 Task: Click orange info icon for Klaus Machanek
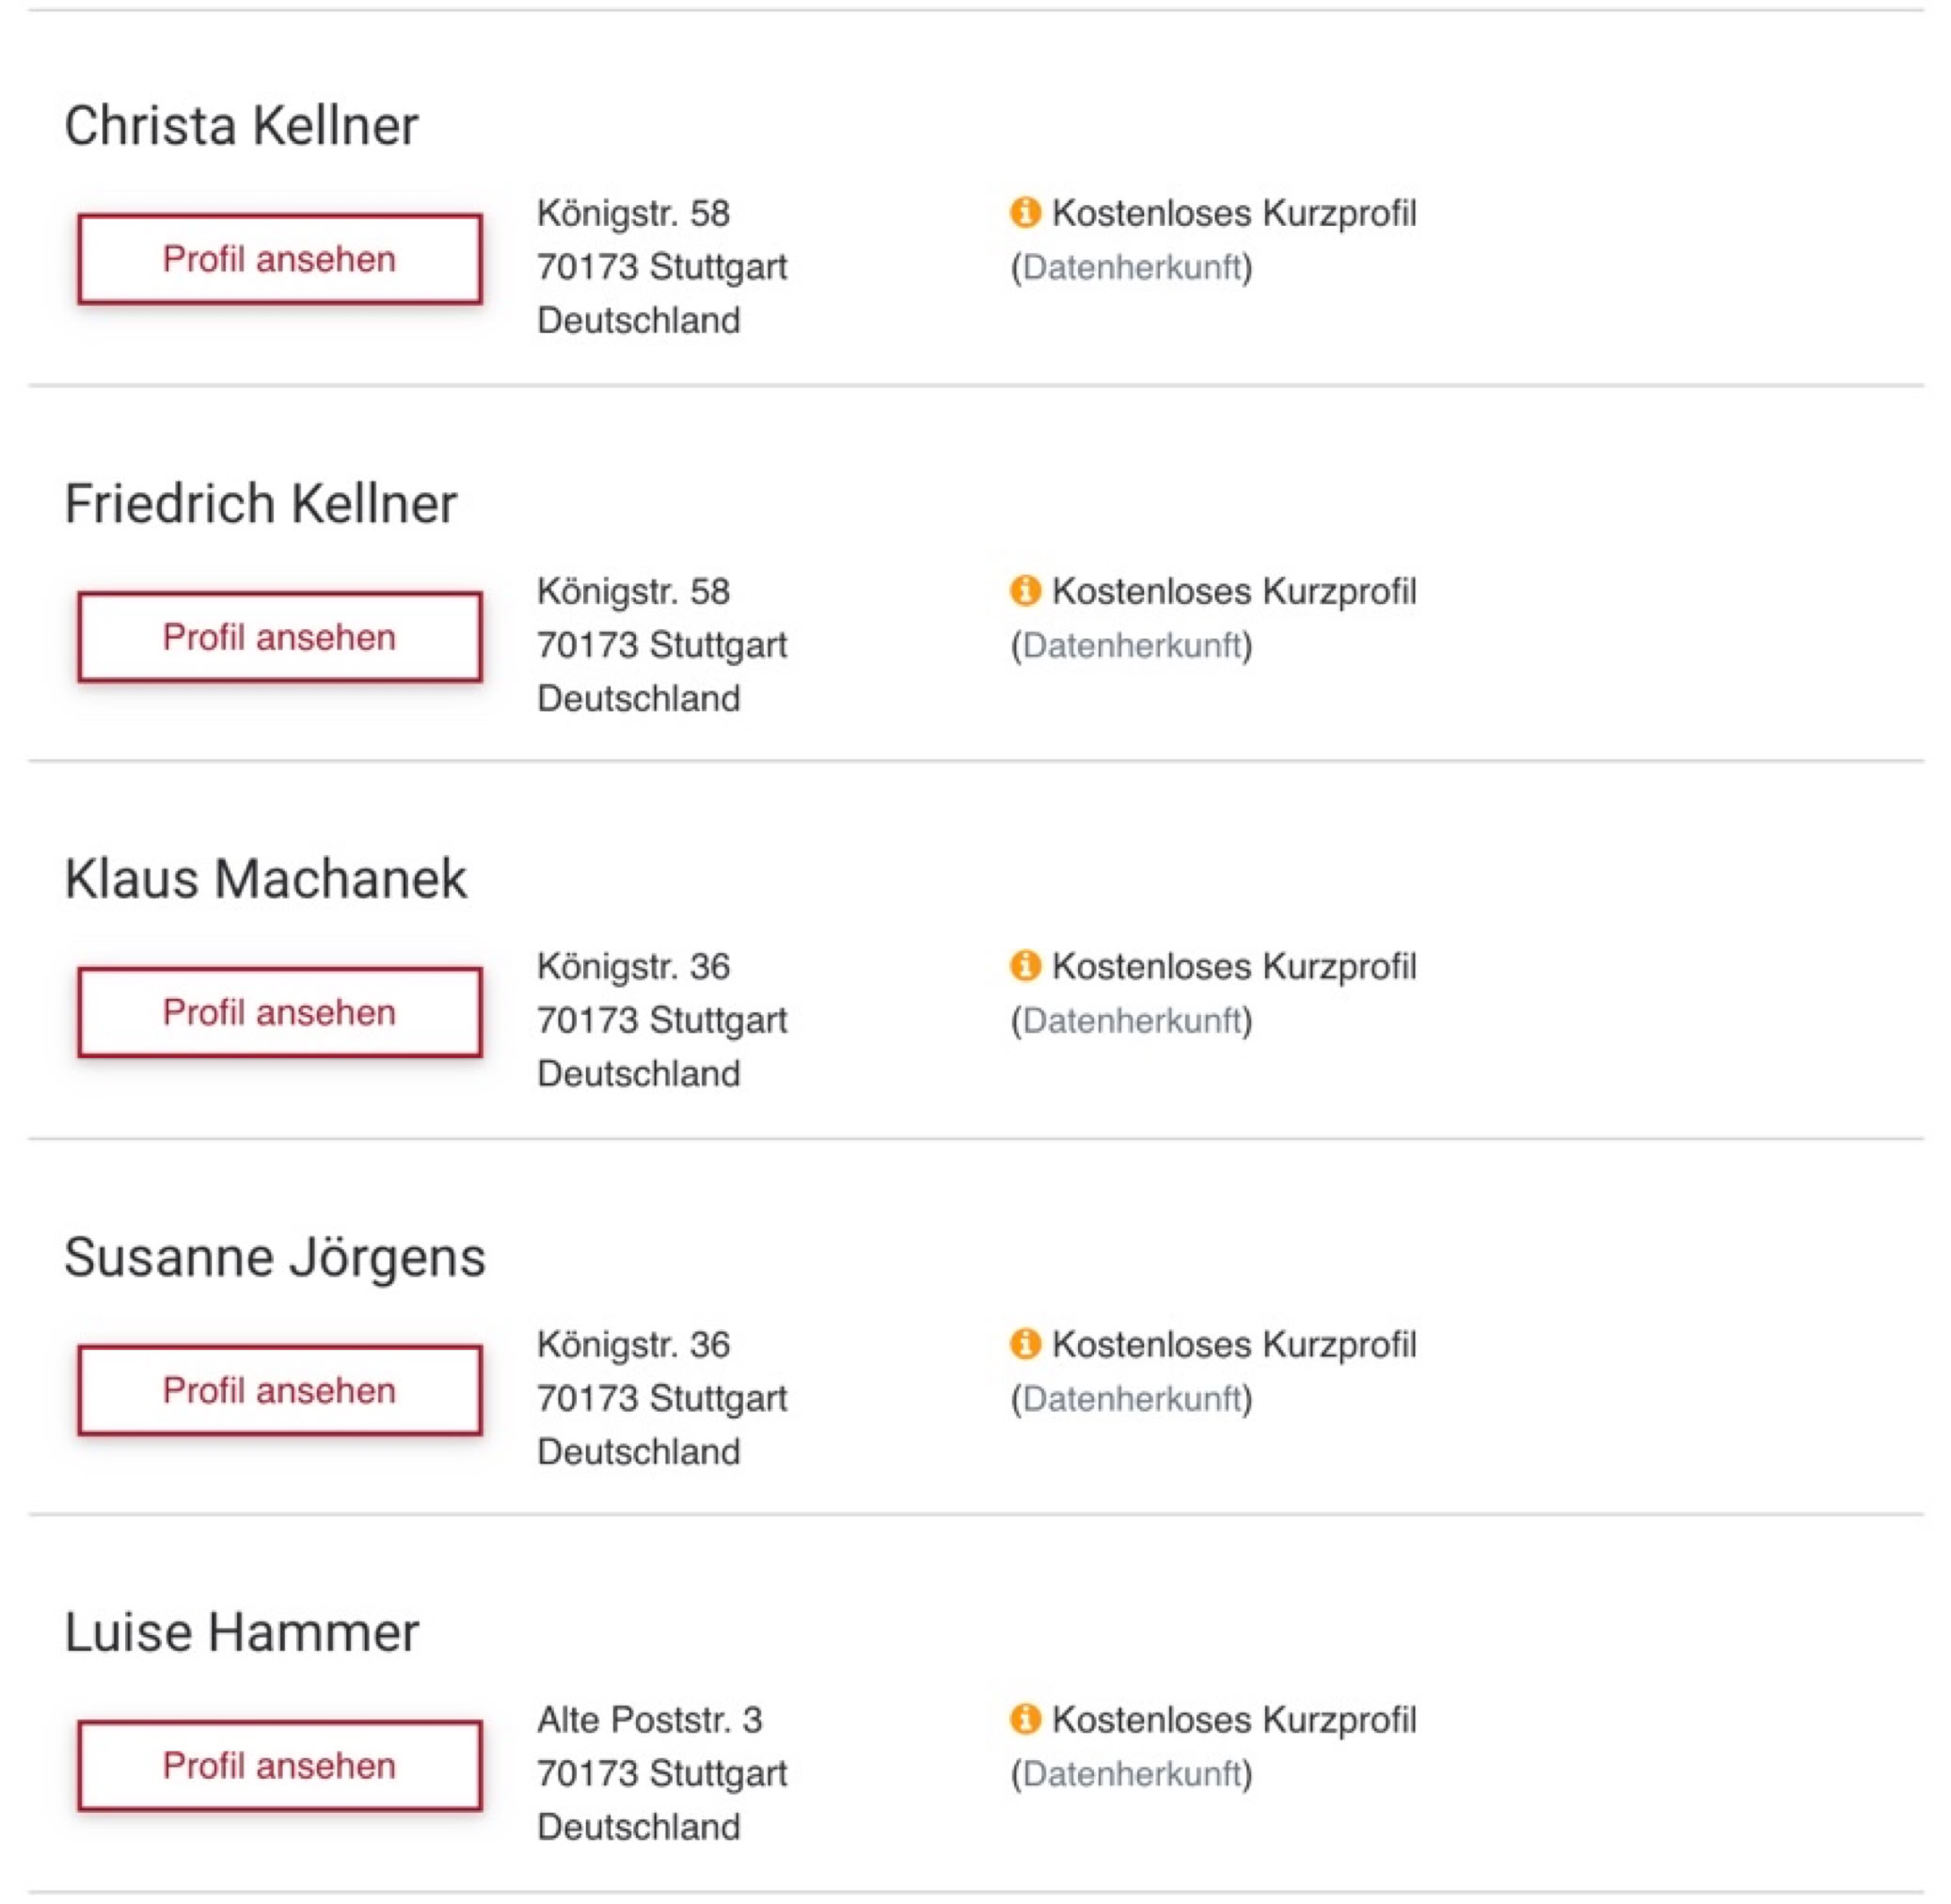click(1025, 965)
